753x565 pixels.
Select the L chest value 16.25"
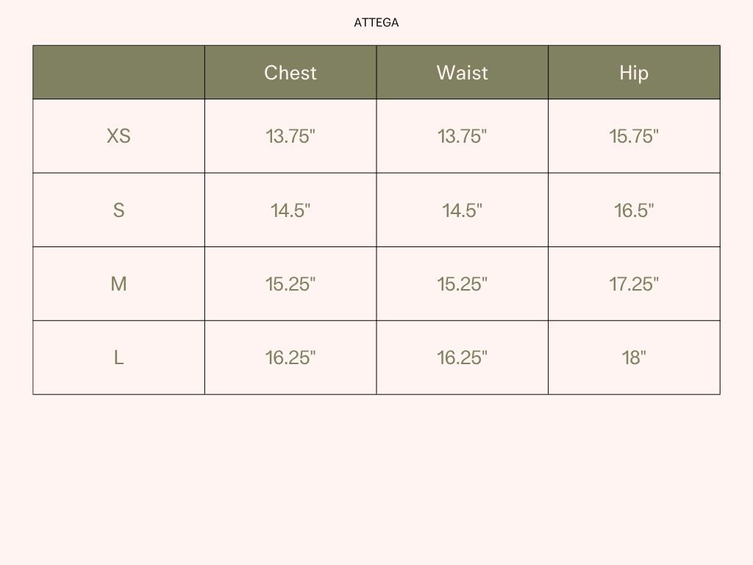pyautogui.click(x=290, y=358)
